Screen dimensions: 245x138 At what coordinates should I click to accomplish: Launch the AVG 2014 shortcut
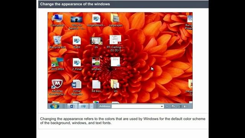click(x=57, y=64)
